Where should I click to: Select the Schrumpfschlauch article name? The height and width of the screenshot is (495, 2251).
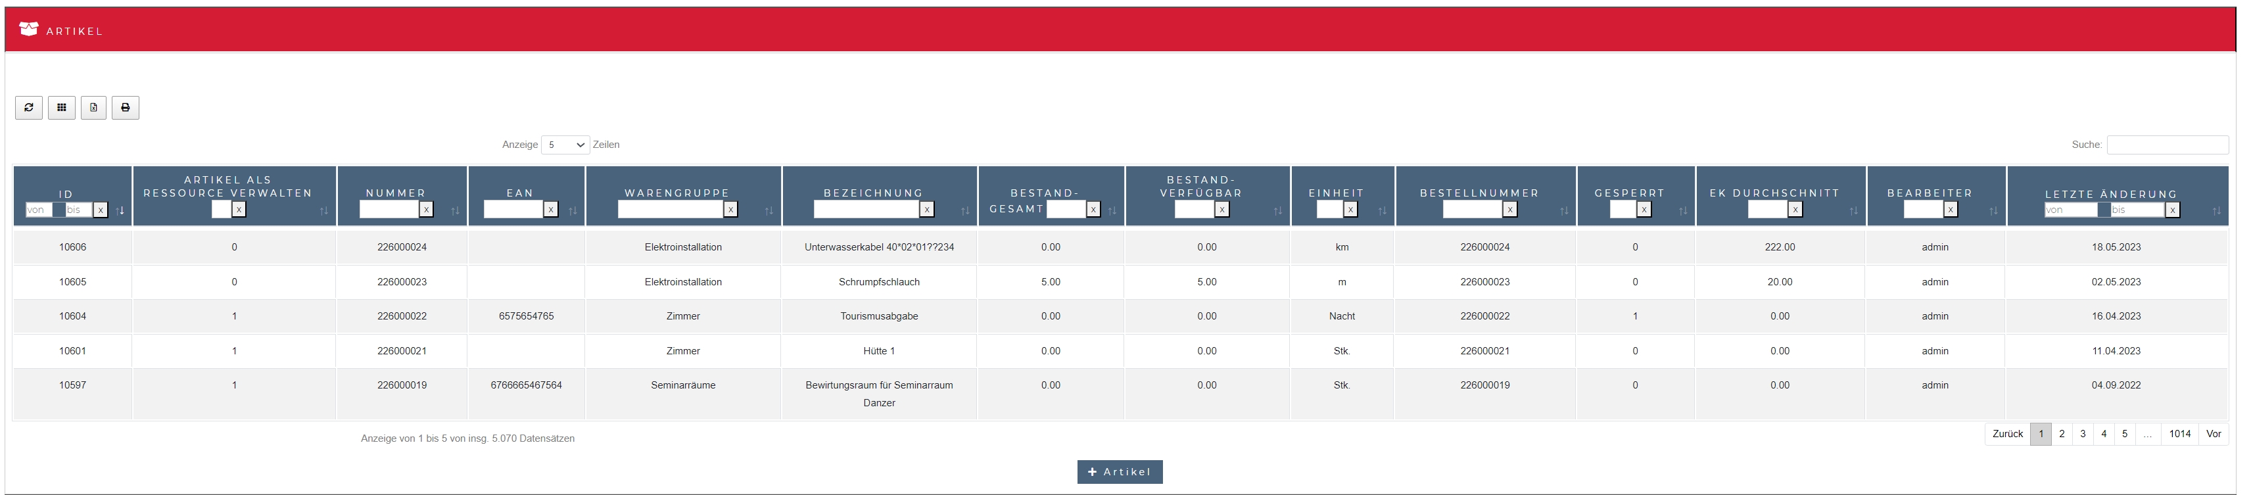tap(879, 282)
